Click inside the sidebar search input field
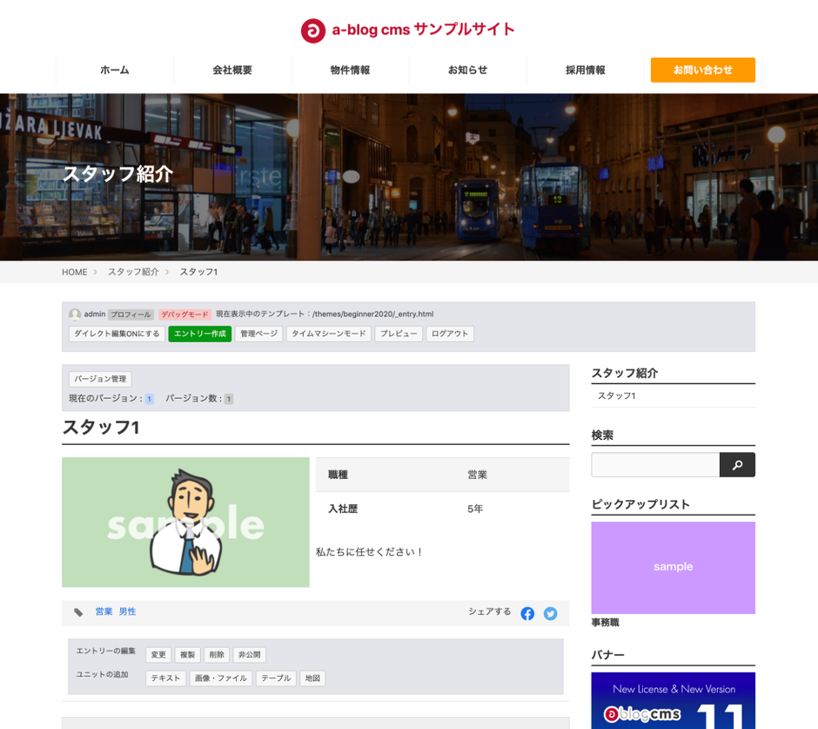 [654, 464]
